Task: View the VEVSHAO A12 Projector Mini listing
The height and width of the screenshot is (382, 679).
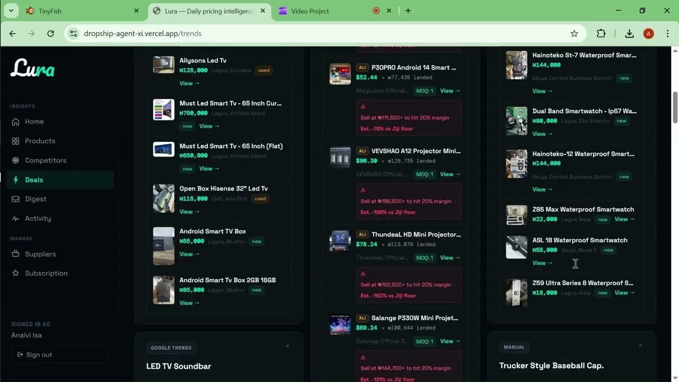Action: click(450, 174)
